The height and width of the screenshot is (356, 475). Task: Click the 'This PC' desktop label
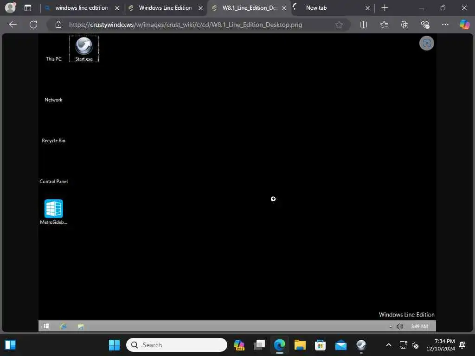point(54,59)
